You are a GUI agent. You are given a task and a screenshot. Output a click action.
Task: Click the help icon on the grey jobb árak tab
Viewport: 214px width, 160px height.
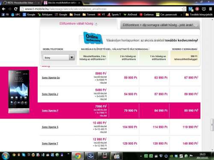[x=196, y=25]
